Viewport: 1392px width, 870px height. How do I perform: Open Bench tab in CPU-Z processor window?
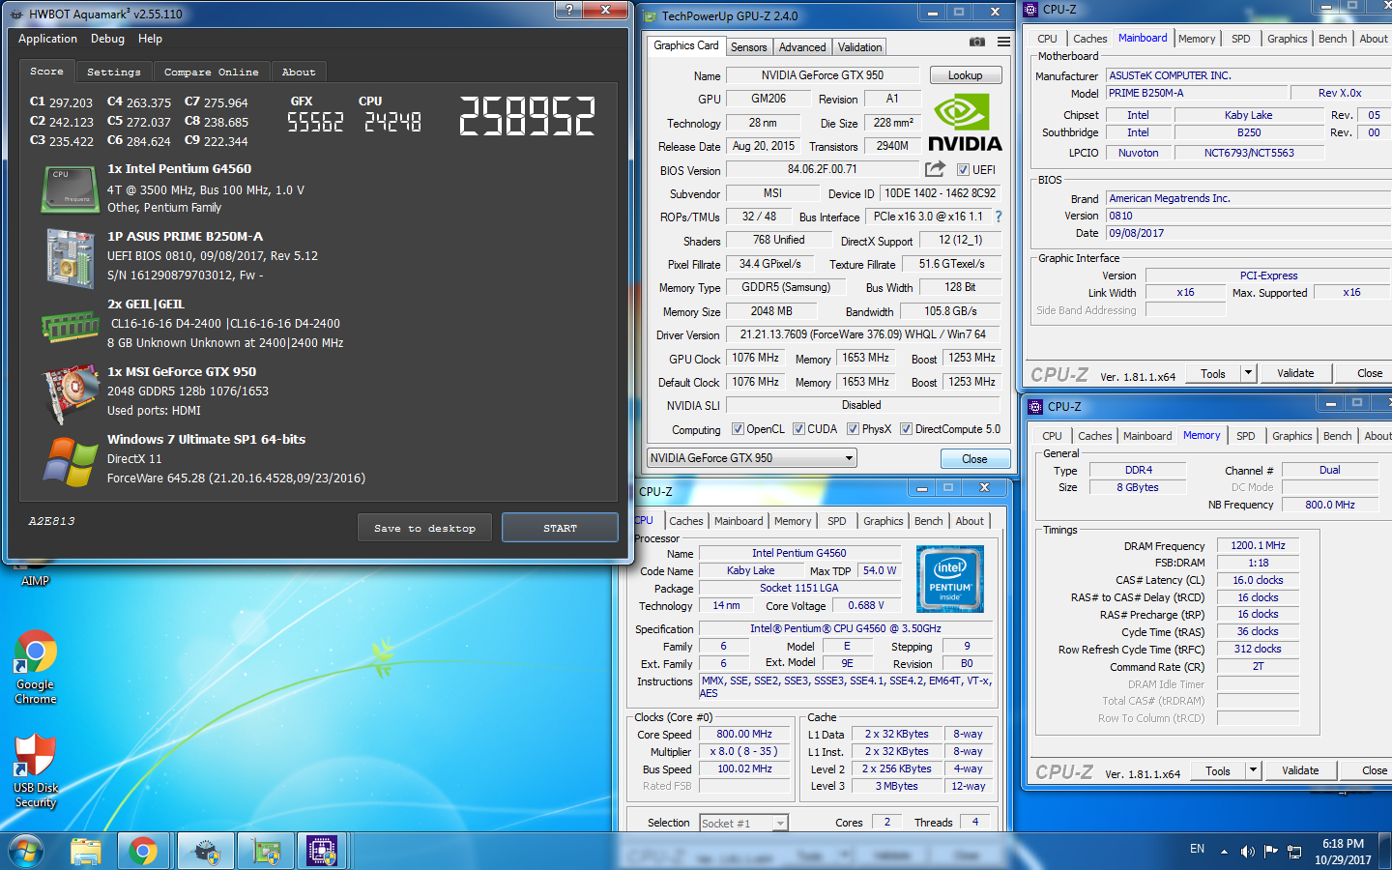928,521
